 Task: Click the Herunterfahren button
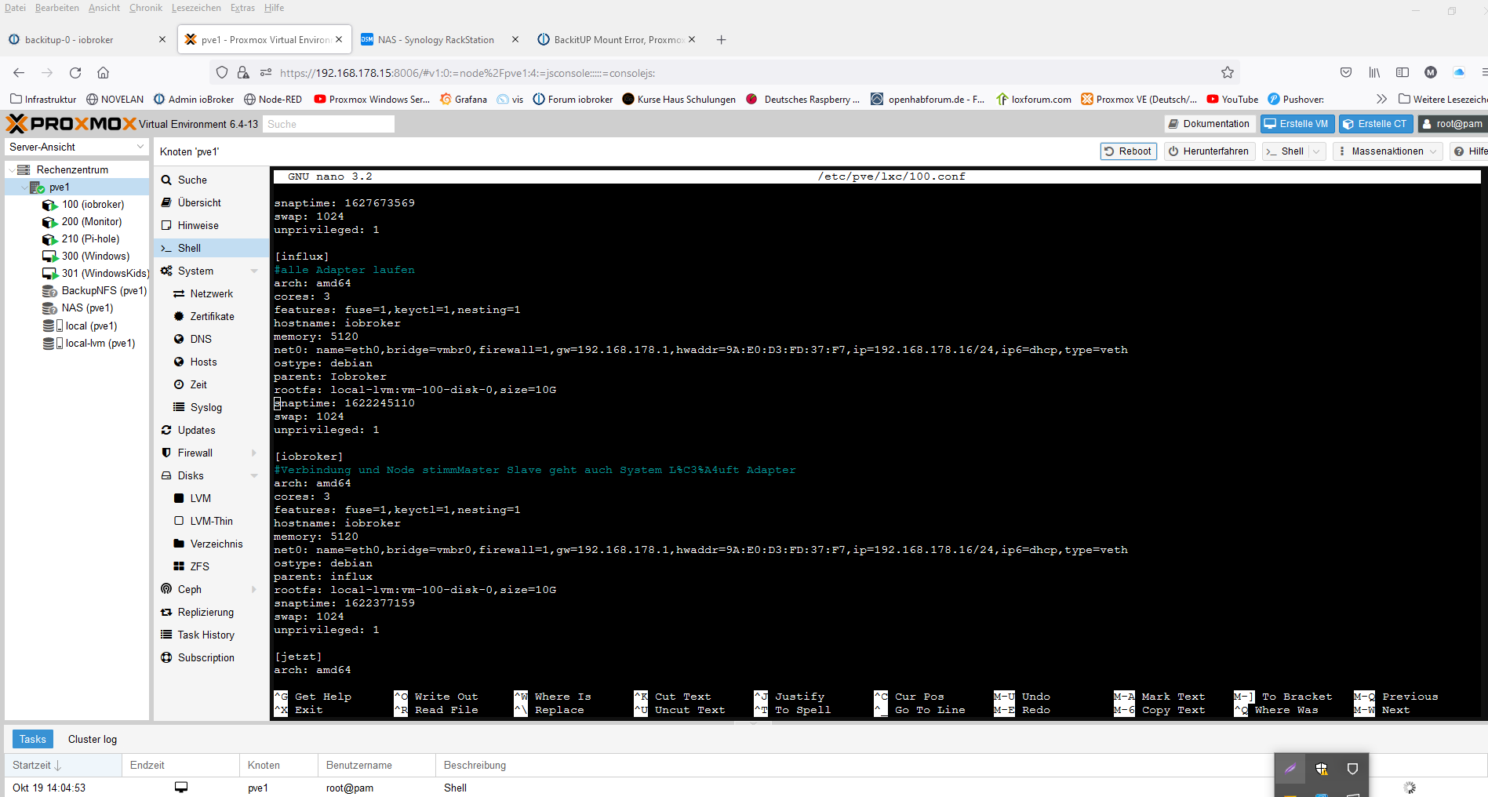tap(1208, 151)
